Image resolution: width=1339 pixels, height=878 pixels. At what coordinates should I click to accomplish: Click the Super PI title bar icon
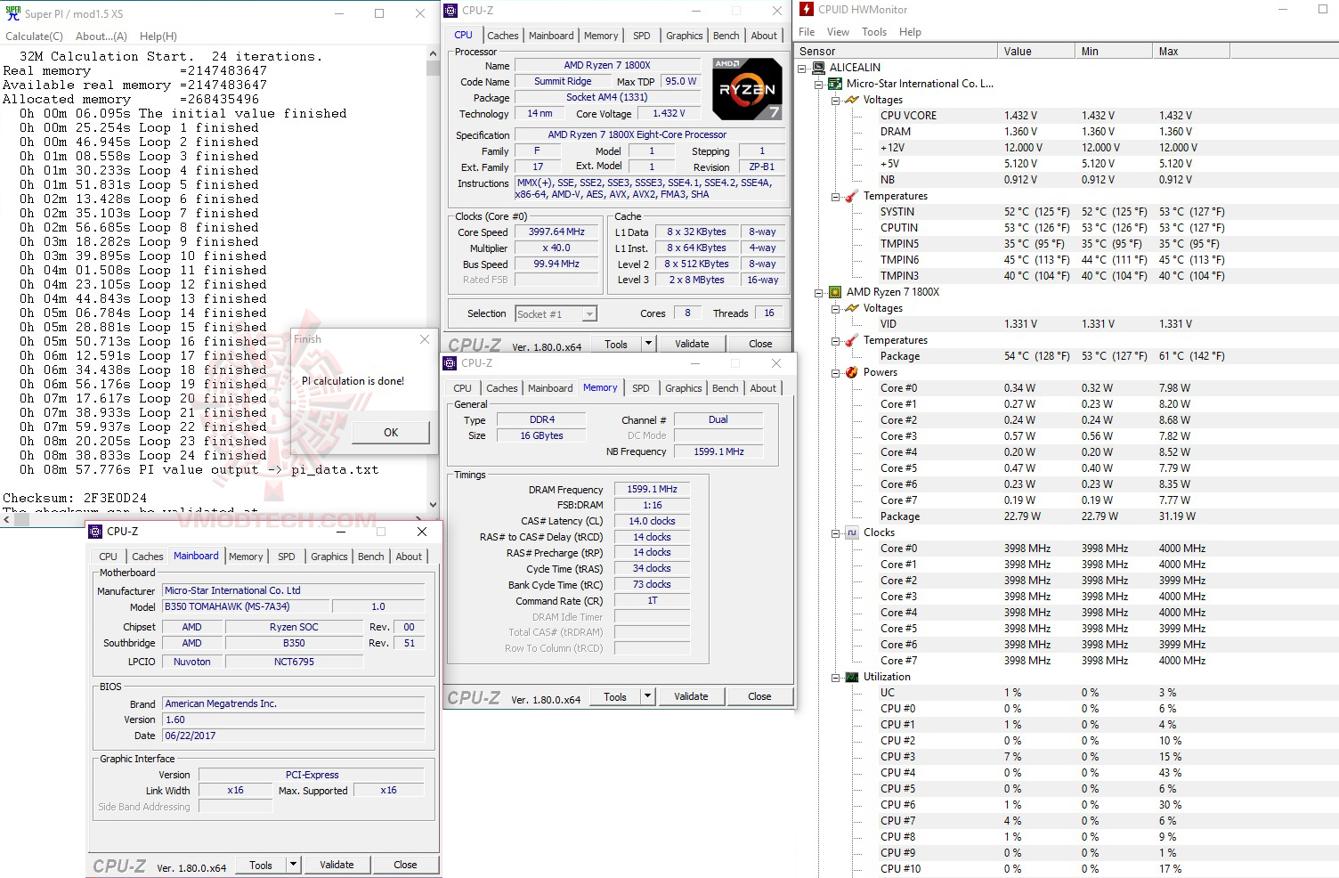tap(12, 13)
